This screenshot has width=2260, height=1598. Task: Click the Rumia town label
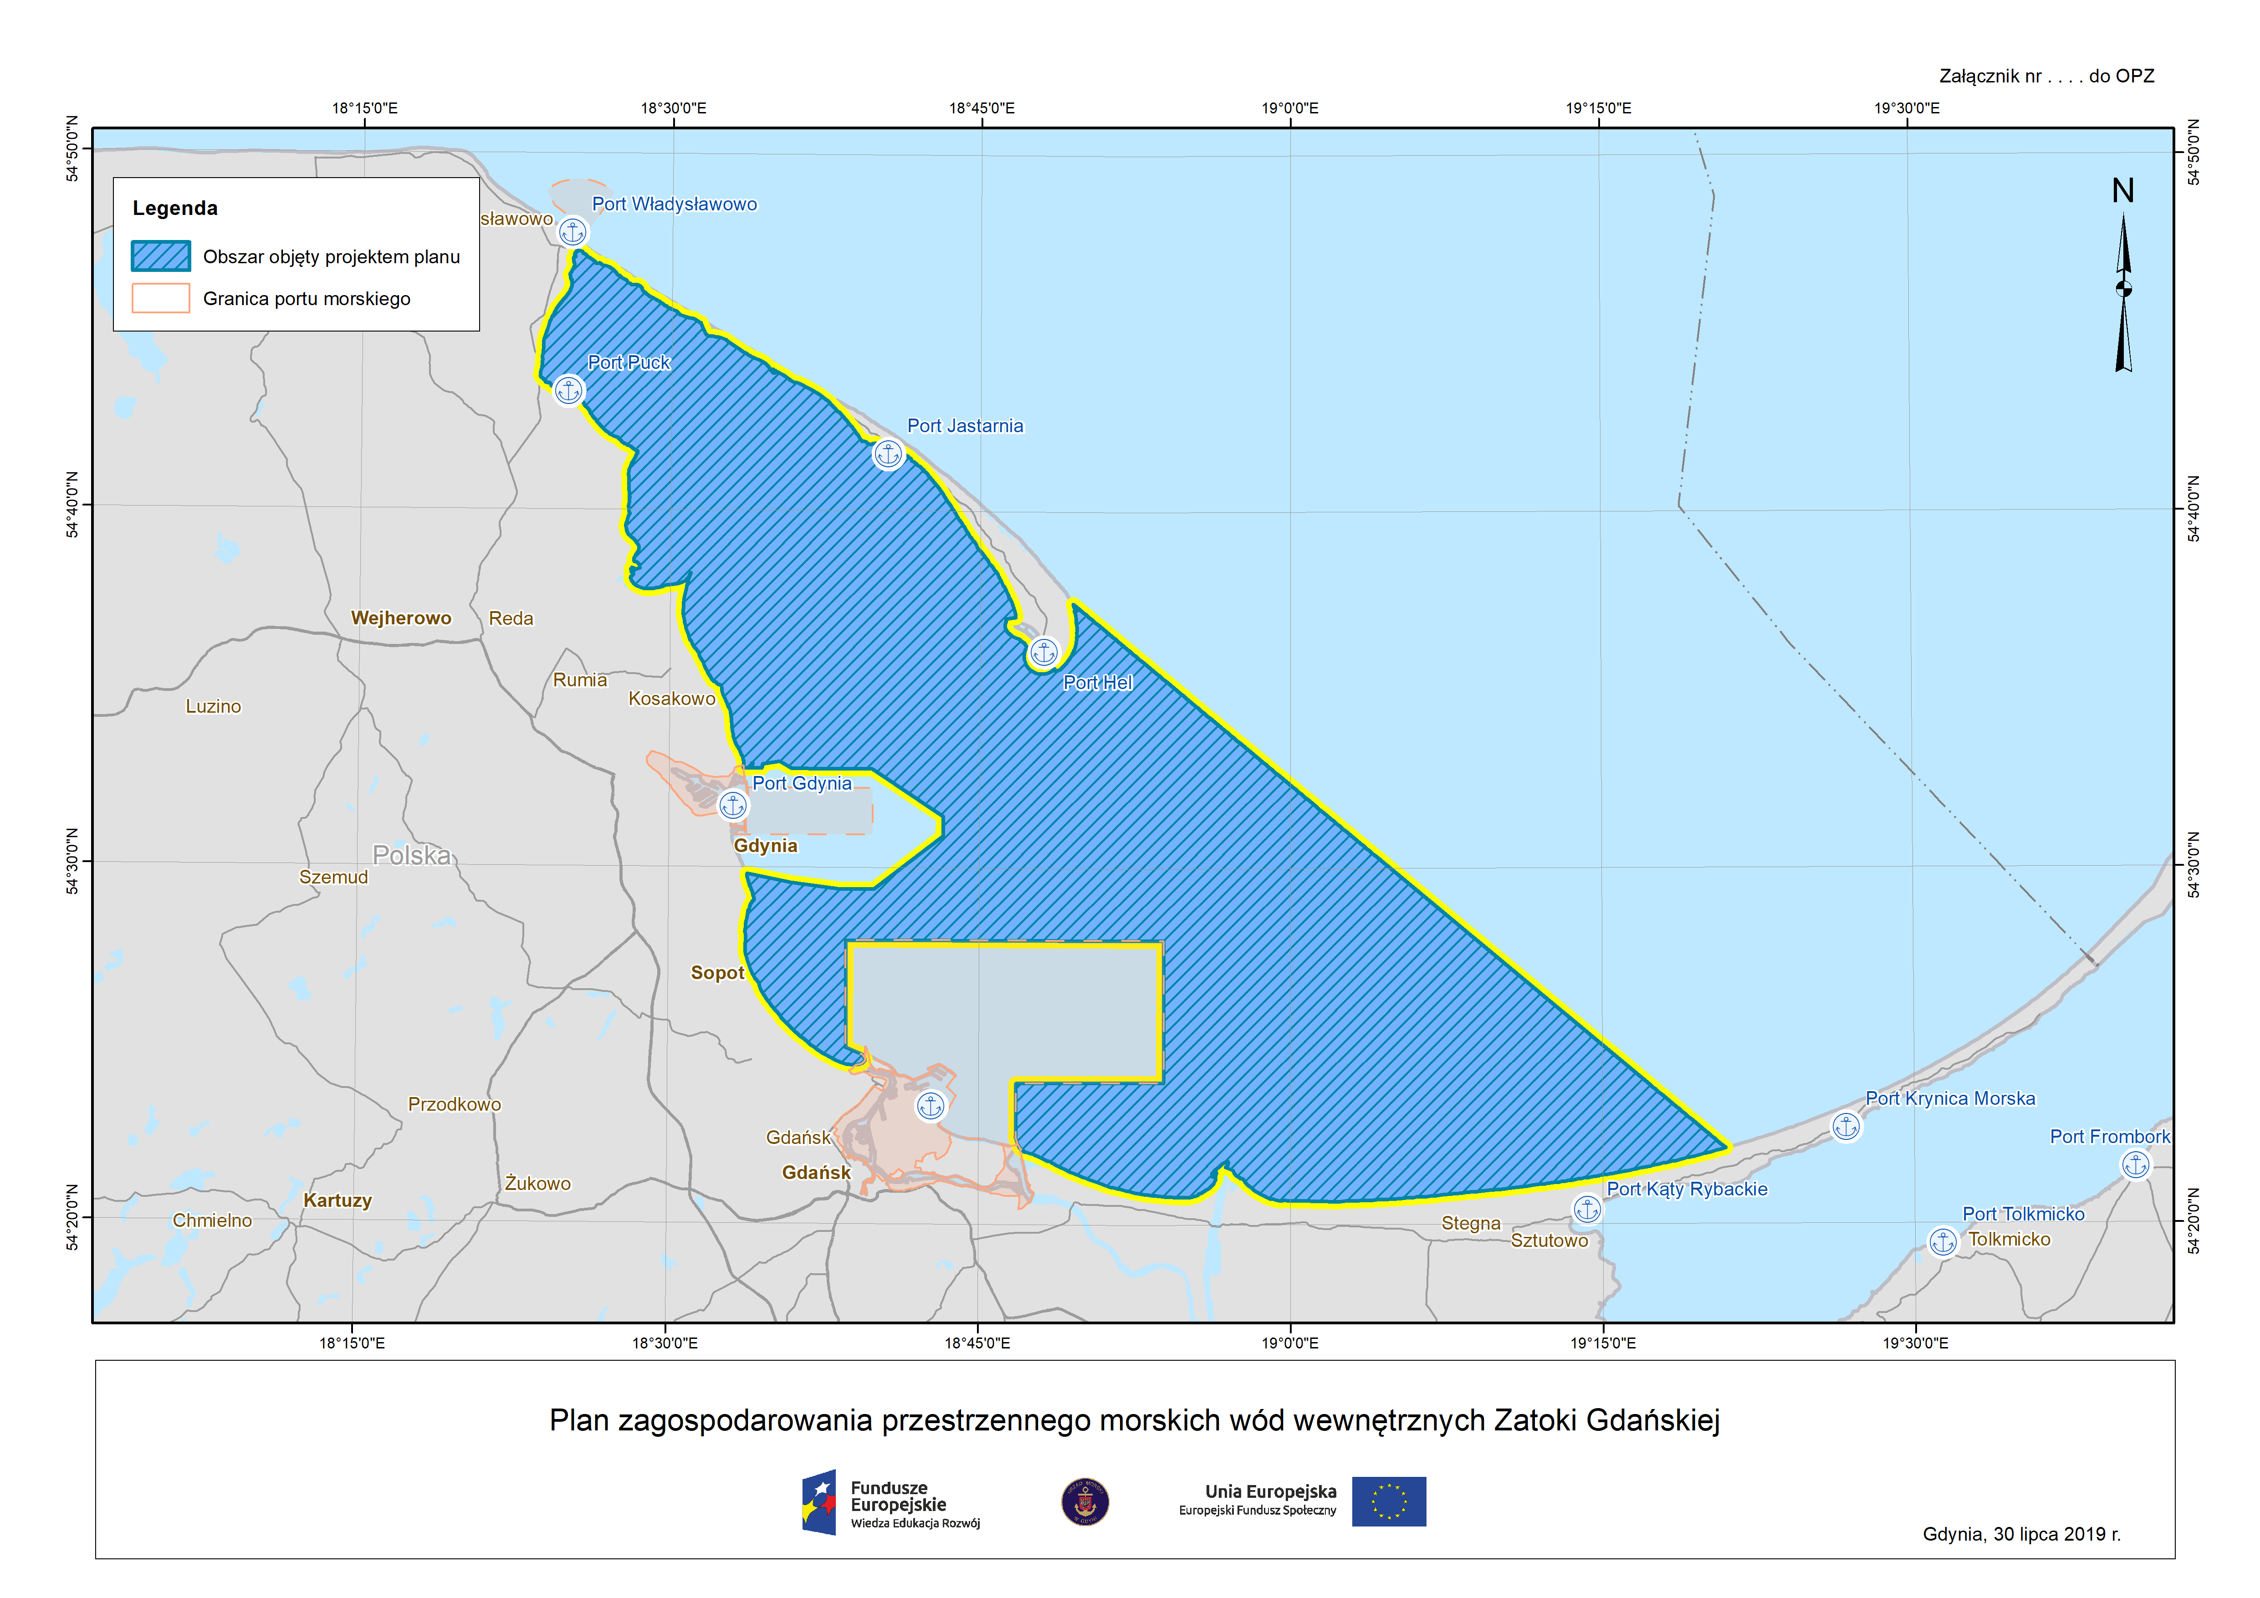pos(580,680)
